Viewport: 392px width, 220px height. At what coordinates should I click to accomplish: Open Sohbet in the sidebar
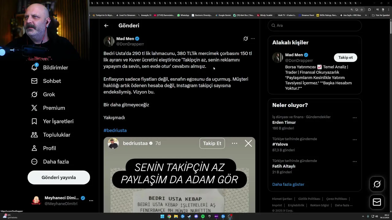coord(46,81)
